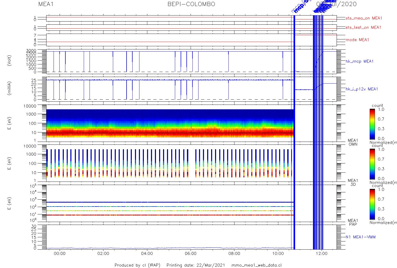Click the color bar beside the OMN spectrogram
The width and height of the screenshot is (397, 268).
pyautogui.click(x=372, y=124)
